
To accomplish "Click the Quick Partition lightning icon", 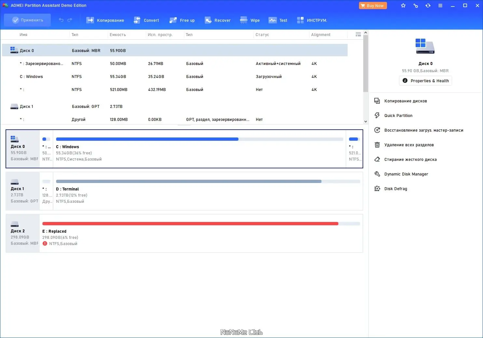I will [x=377, y=115].
